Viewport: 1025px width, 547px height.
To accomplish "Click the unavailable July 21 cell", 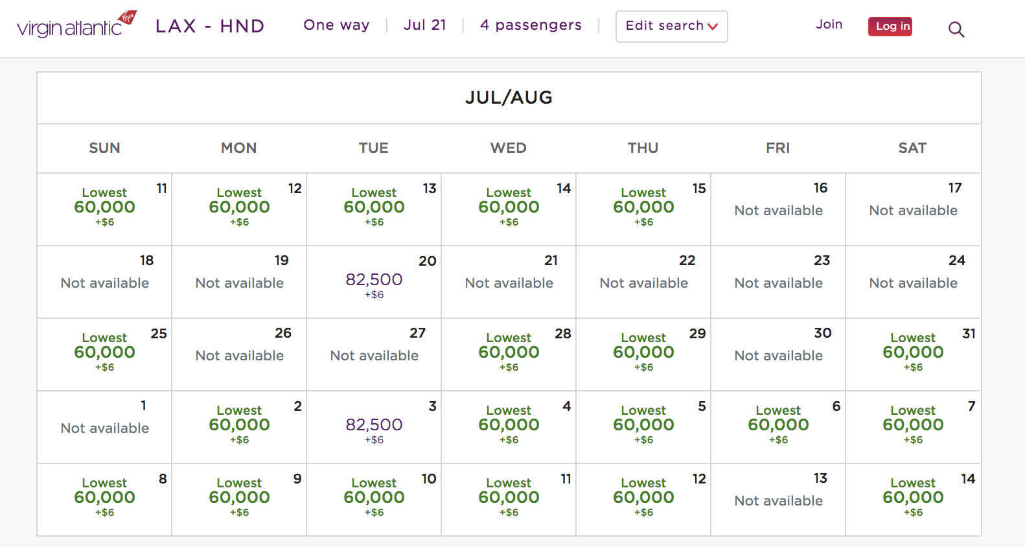I will [509, 283].
